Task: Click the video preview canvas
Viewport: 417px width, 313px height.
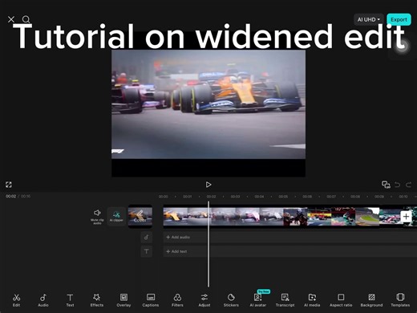Action: [208, 104]
